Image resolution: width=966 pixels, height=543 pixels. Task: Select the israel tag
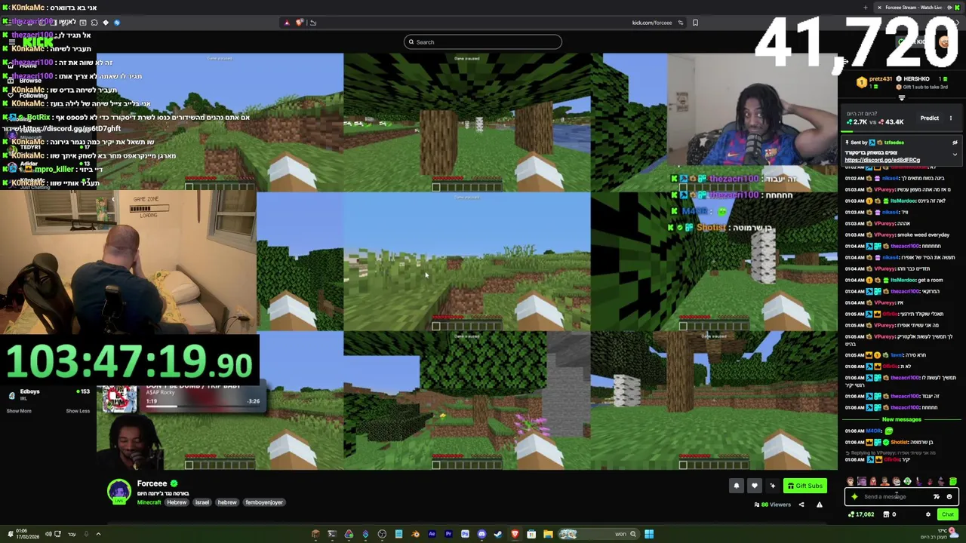pyautogui.click(x=202, y=502)
